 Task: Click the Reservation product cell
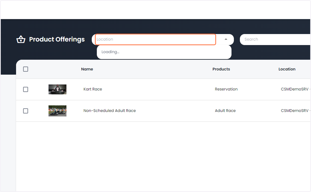(x=226, y=89)
